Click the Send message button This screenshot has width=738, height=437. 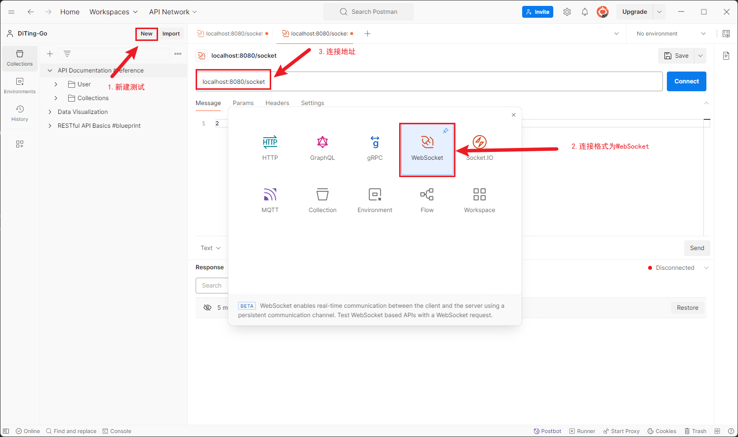[697, 248]
